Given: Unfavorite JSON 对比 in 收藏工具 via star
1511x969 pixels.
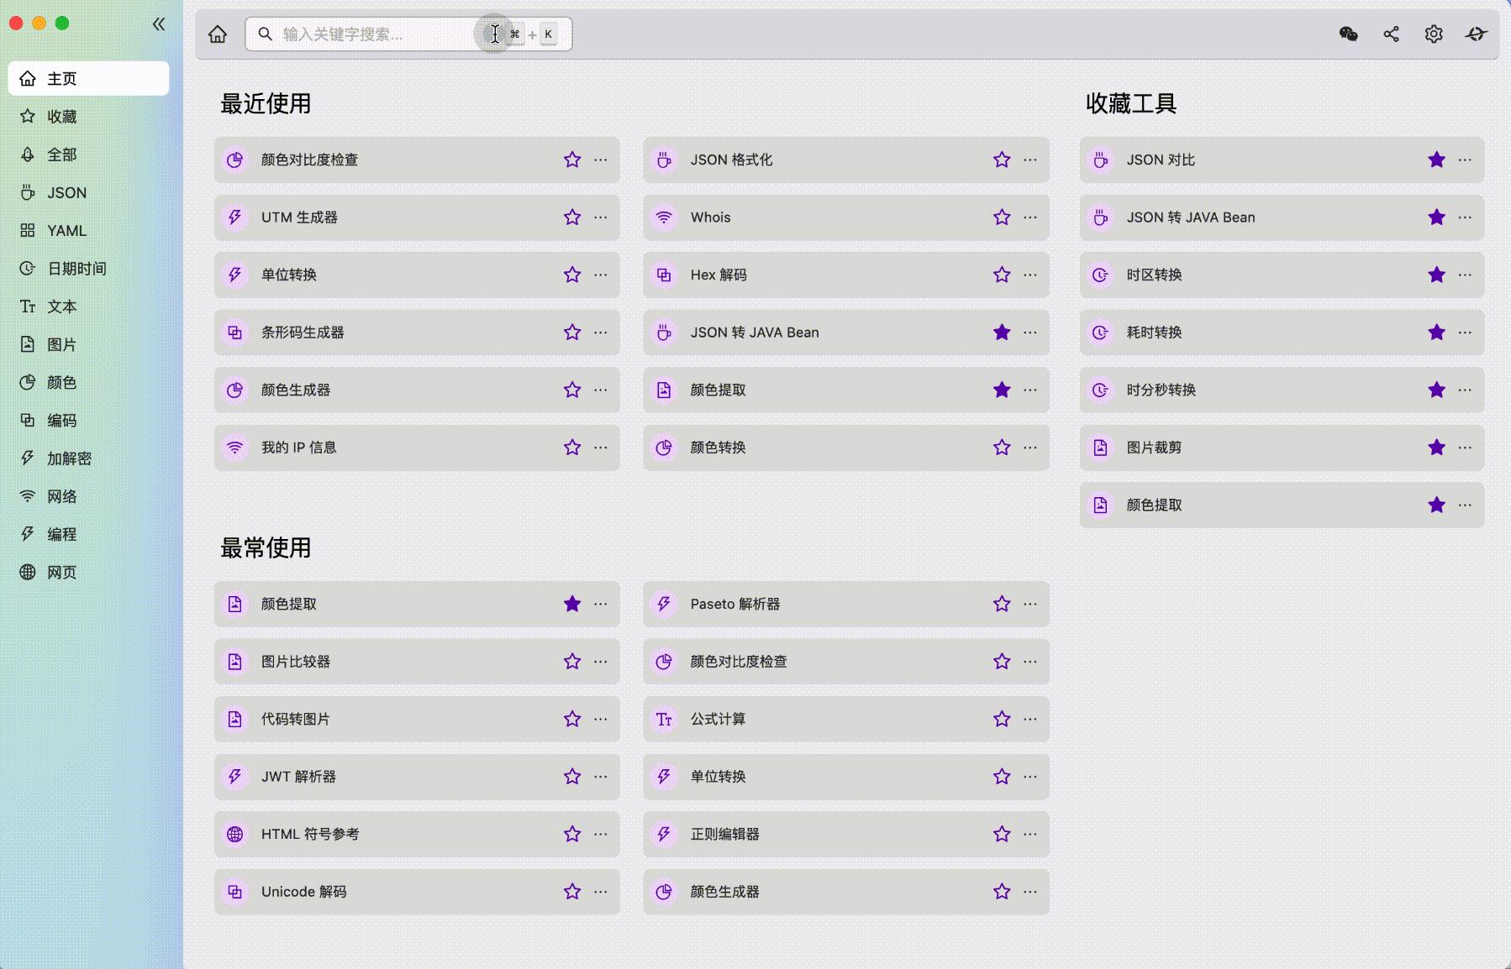Looking at the screenshot, I should click(x=1436, y=160).
